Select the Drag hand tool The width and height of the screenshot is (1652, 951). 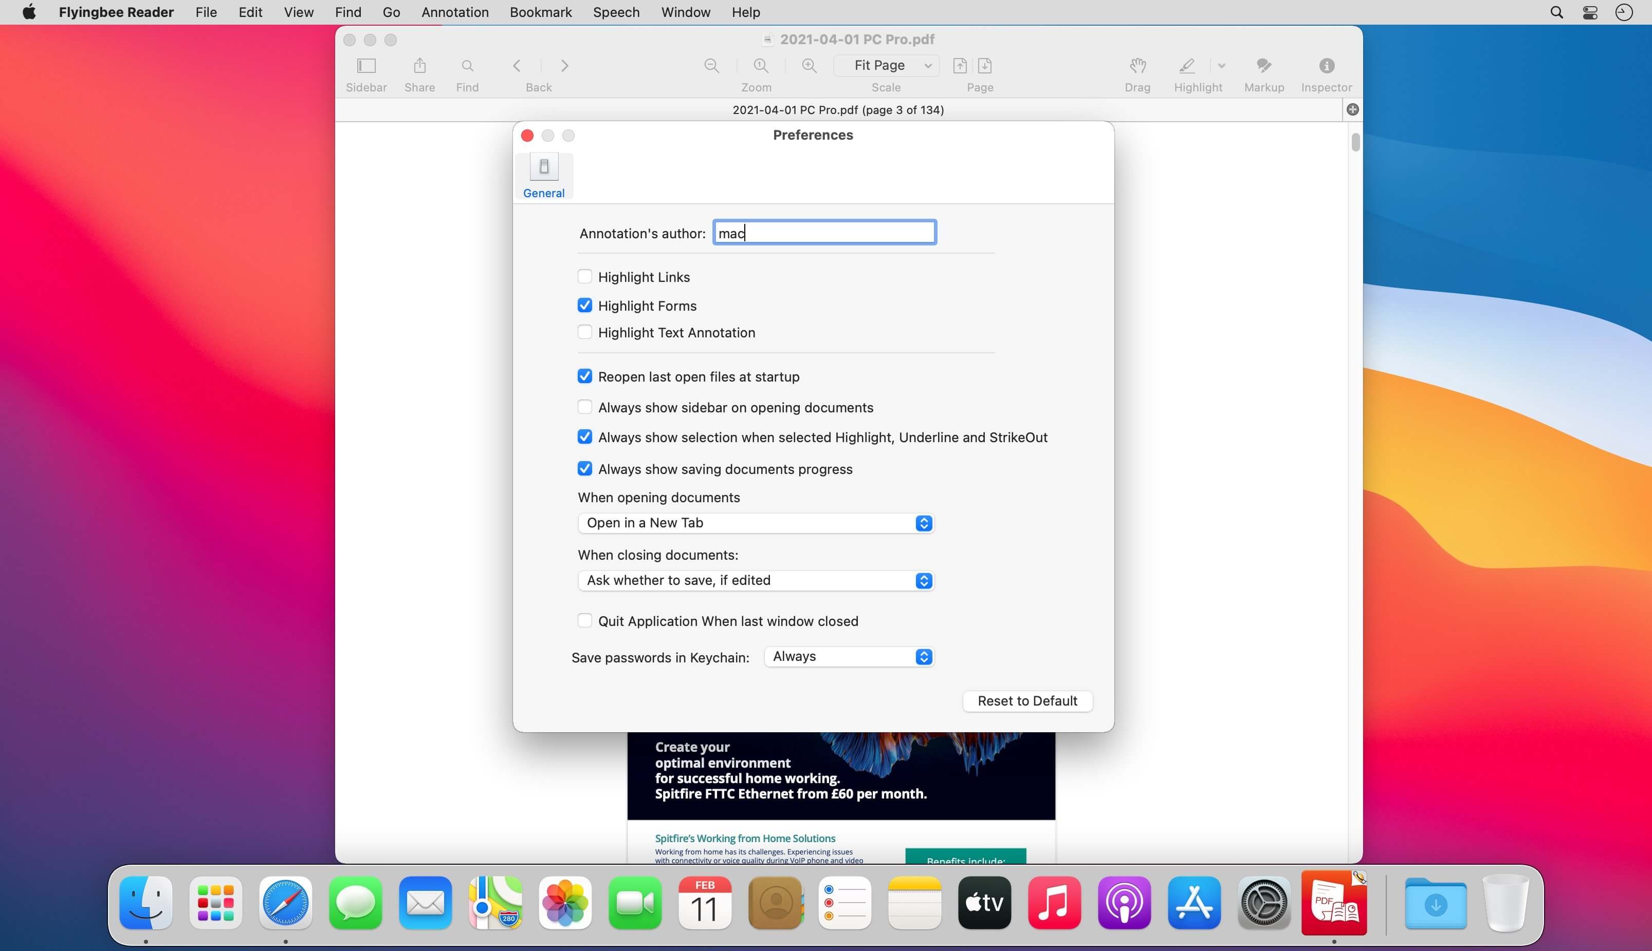pyautogui.click(x=1137, y=66)
